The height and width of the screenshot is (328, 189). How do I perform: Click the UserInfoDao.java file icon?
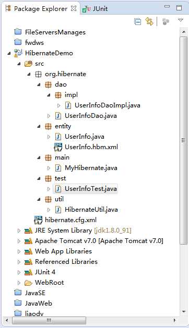coord(58,116)
